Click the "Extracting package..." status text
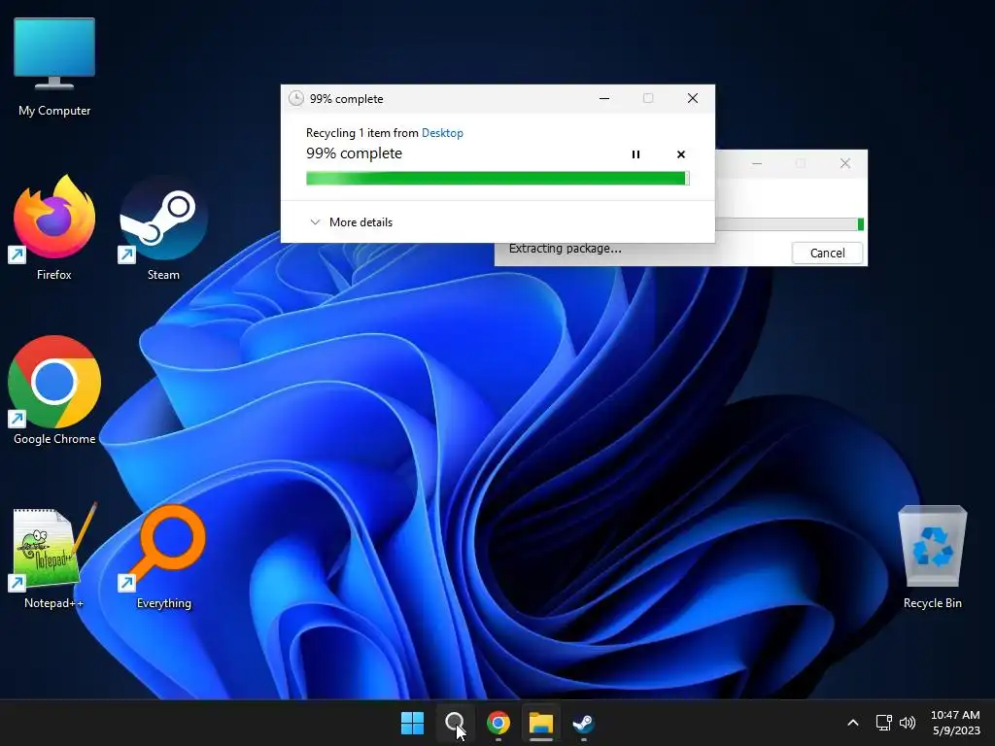Screen dimensions: 995x746 [x=565, y=249]
